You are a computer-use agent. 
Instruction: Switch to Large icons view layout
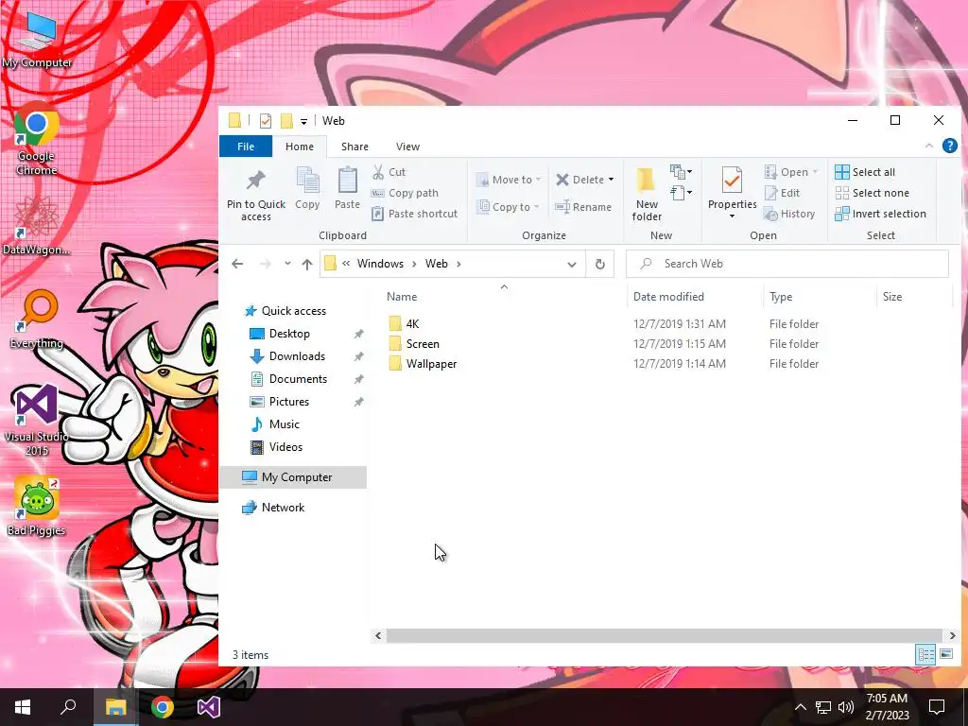click(945, 654)
